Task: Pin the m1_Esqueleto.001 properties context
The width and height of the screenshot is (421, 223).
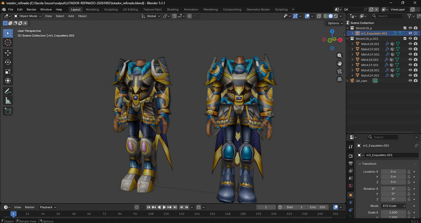Action: coord(416,146)
